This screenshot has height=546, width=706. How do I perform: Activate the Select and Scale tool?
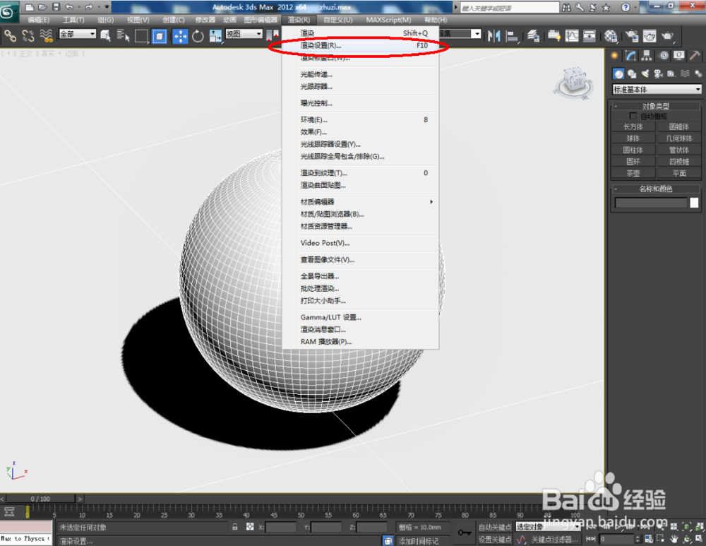215,35
